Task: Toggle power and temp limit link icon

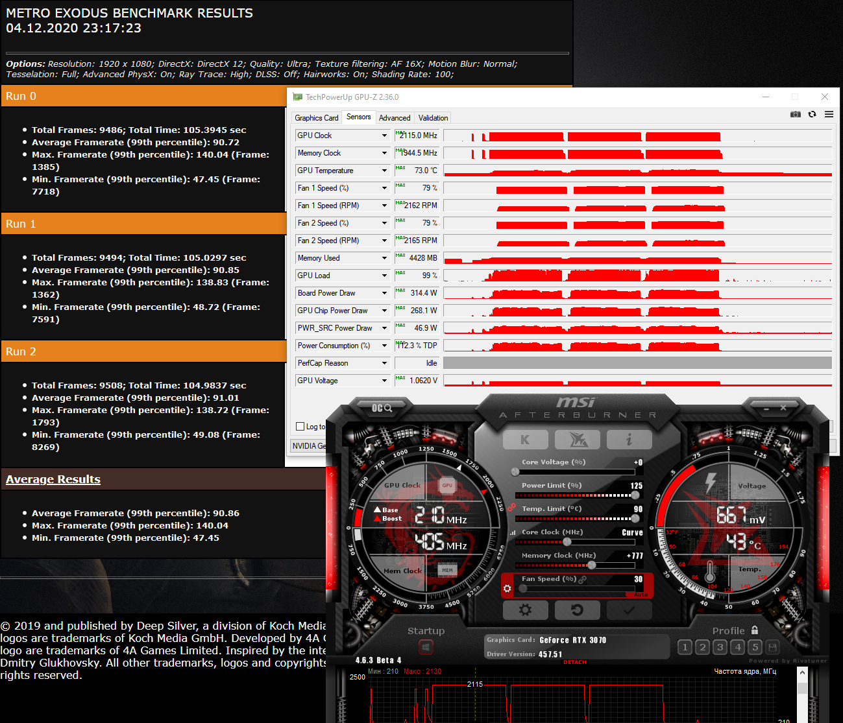Action: tap(512, 506)
